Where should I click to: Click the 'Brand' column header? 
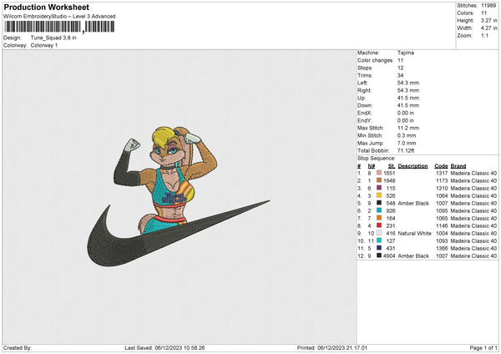458,166
